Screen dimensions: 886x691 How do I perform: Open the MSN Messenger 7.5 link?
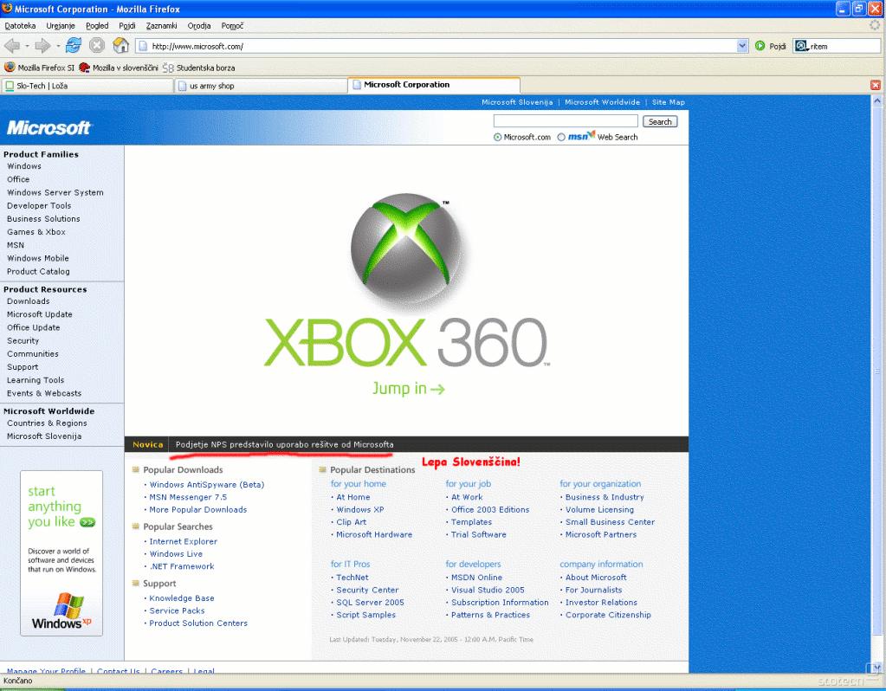[188, 497]
